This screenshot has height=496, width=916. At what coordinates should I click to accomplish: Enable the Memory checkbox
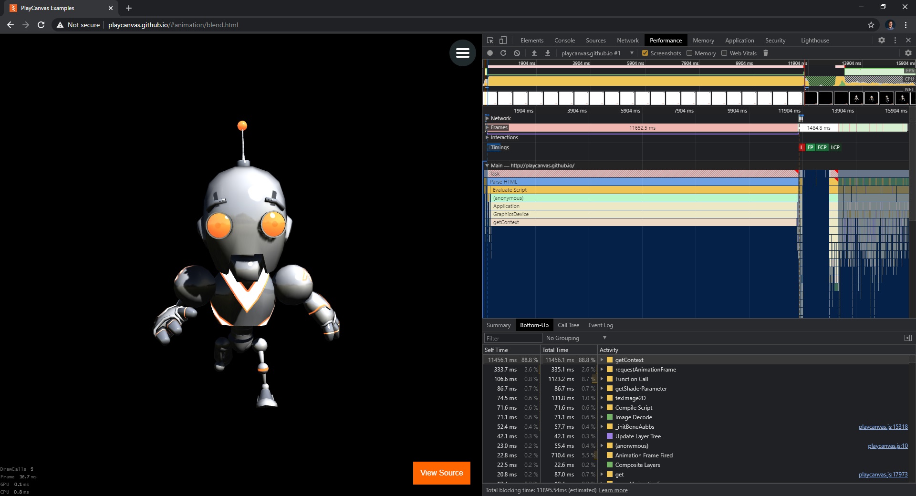(689, 53)
